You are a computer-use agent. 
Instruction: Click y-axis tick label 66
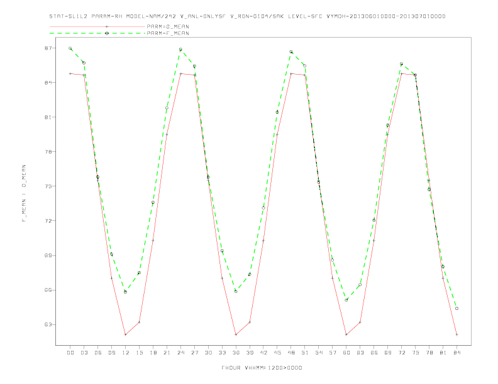click(x=48, y=290)
